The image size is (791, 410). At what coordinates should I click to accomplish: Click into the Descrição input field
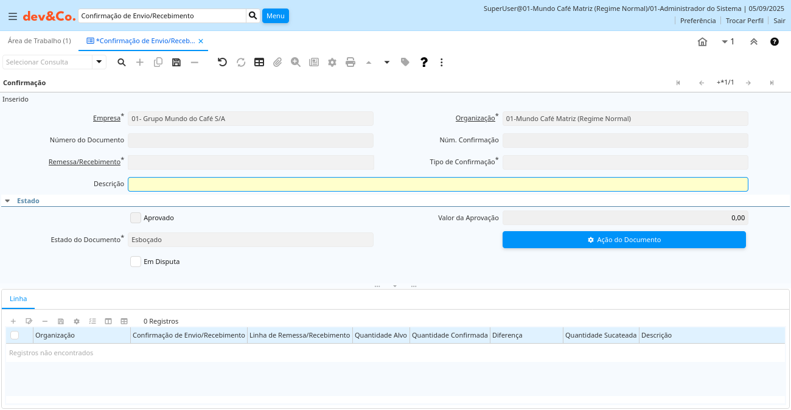[x=437, y=184]
